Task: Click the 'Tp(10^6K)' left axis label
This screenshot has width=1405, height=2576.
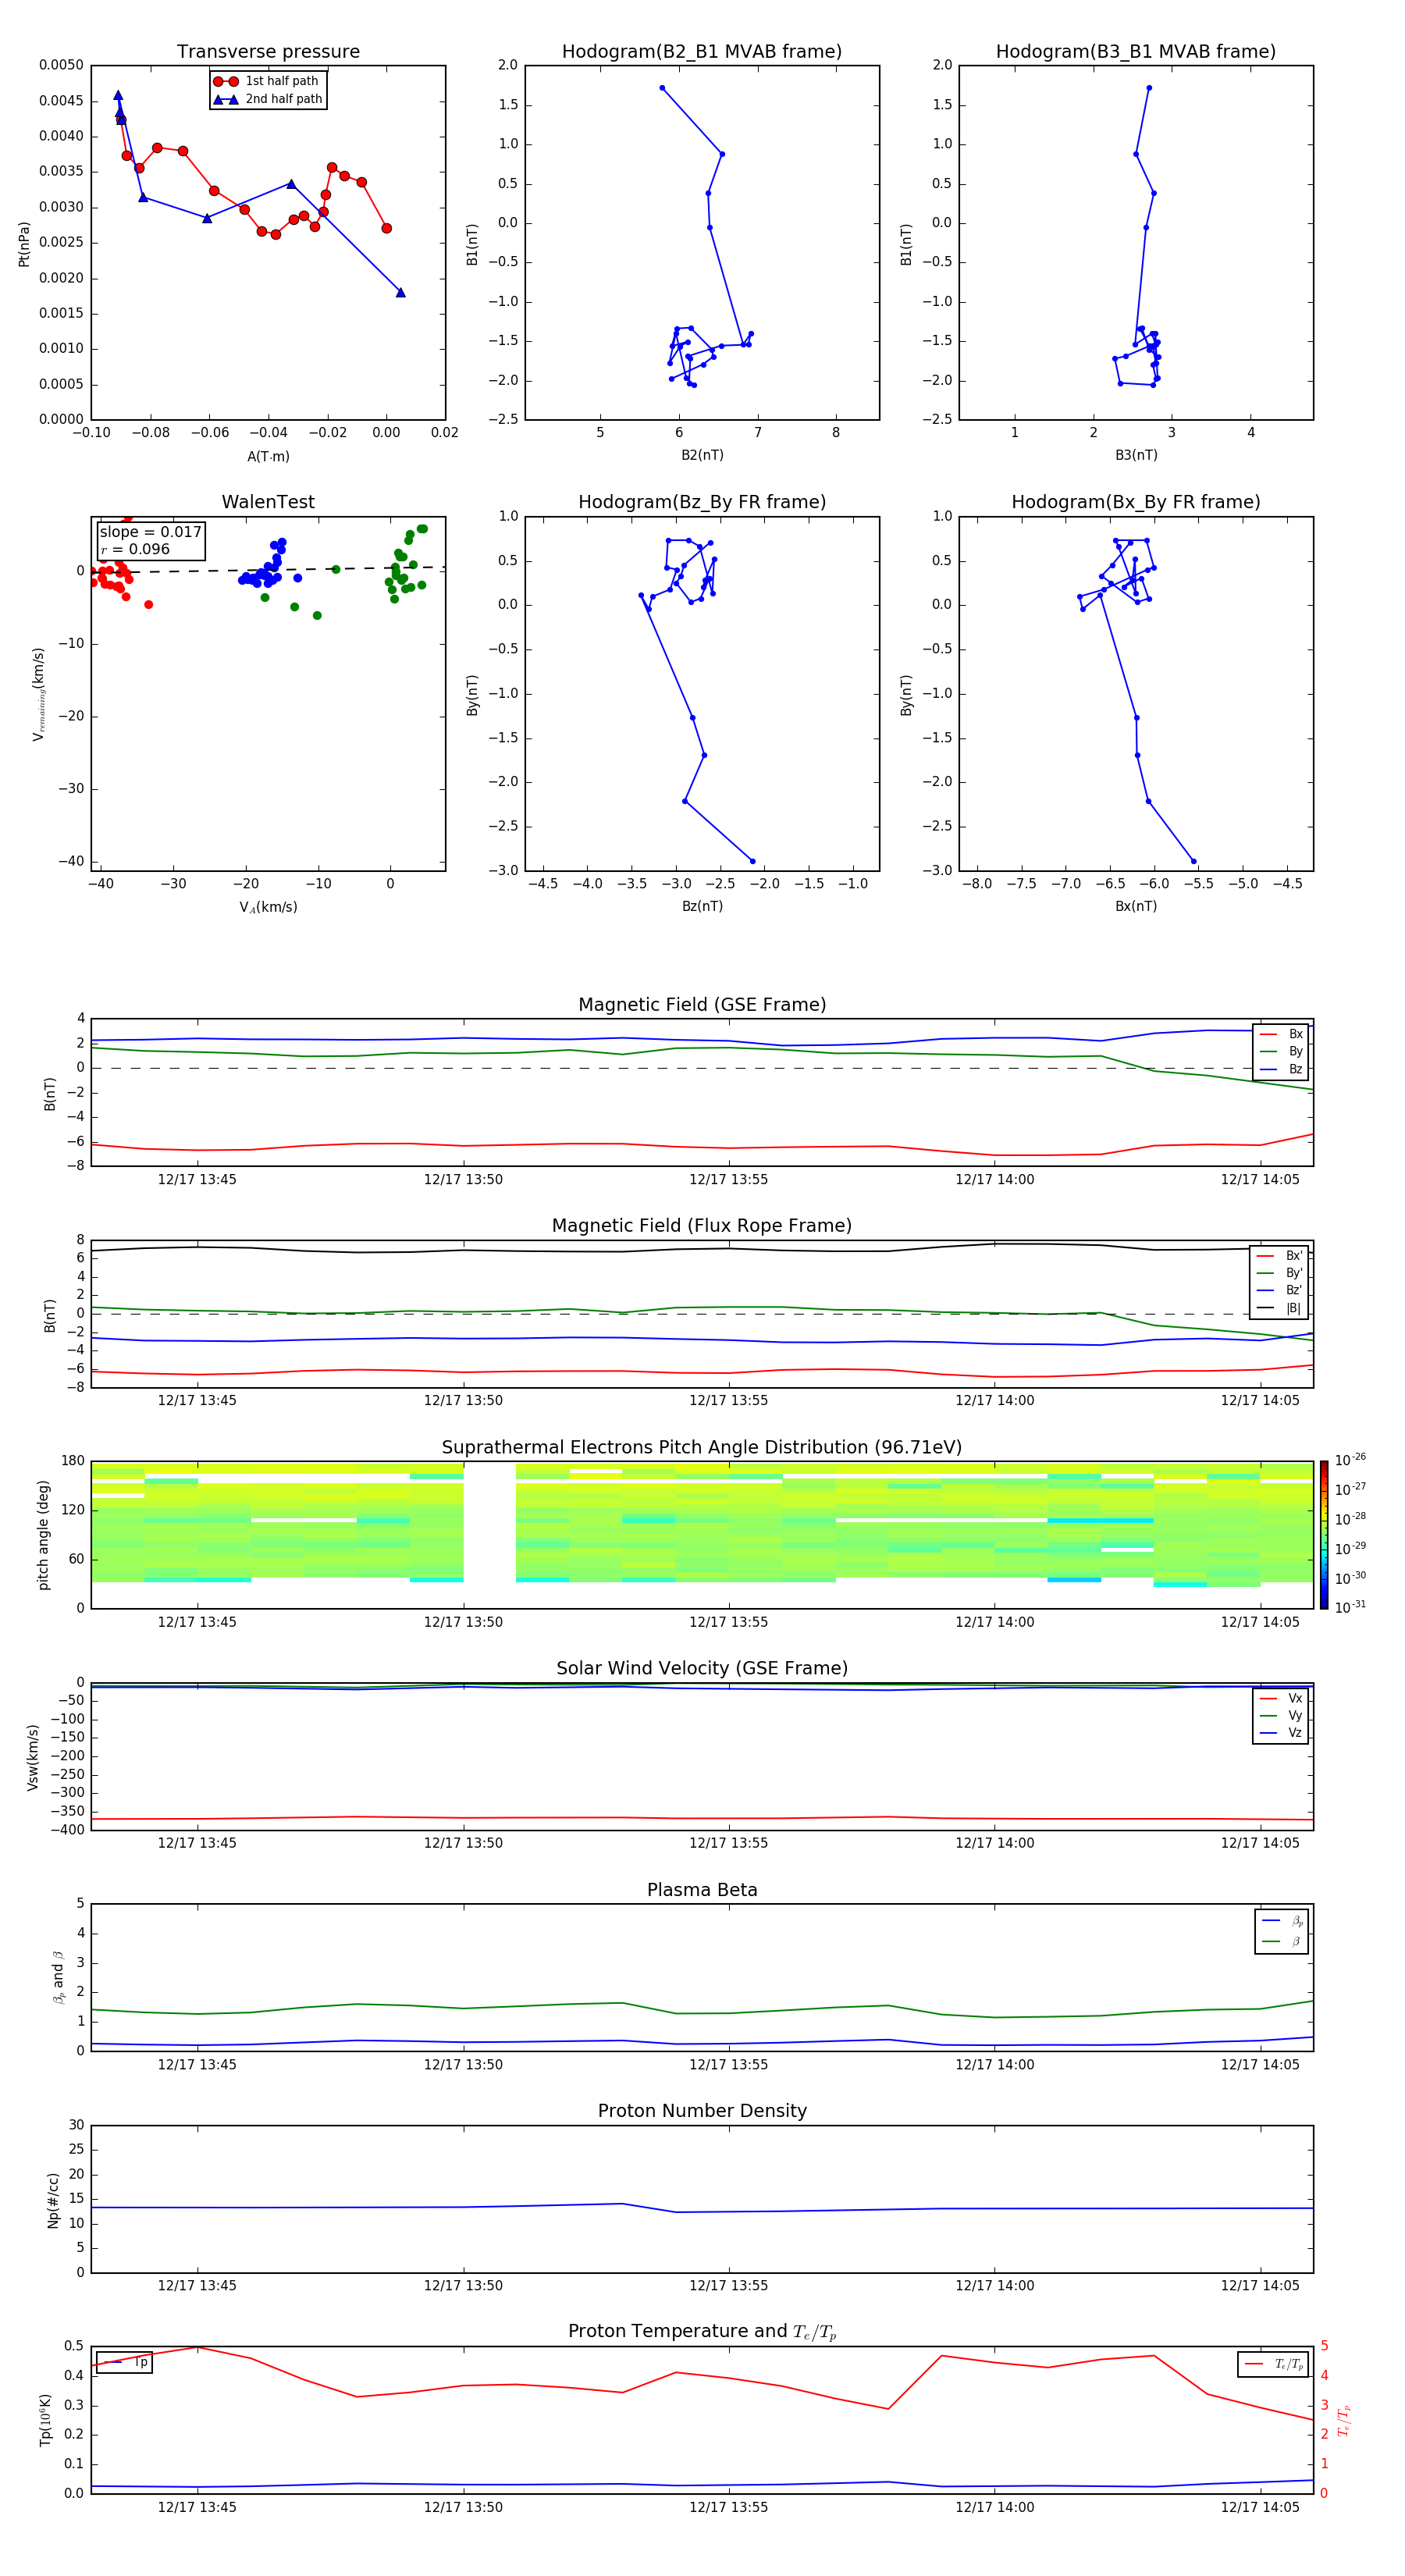Action: coord(45,2420)
